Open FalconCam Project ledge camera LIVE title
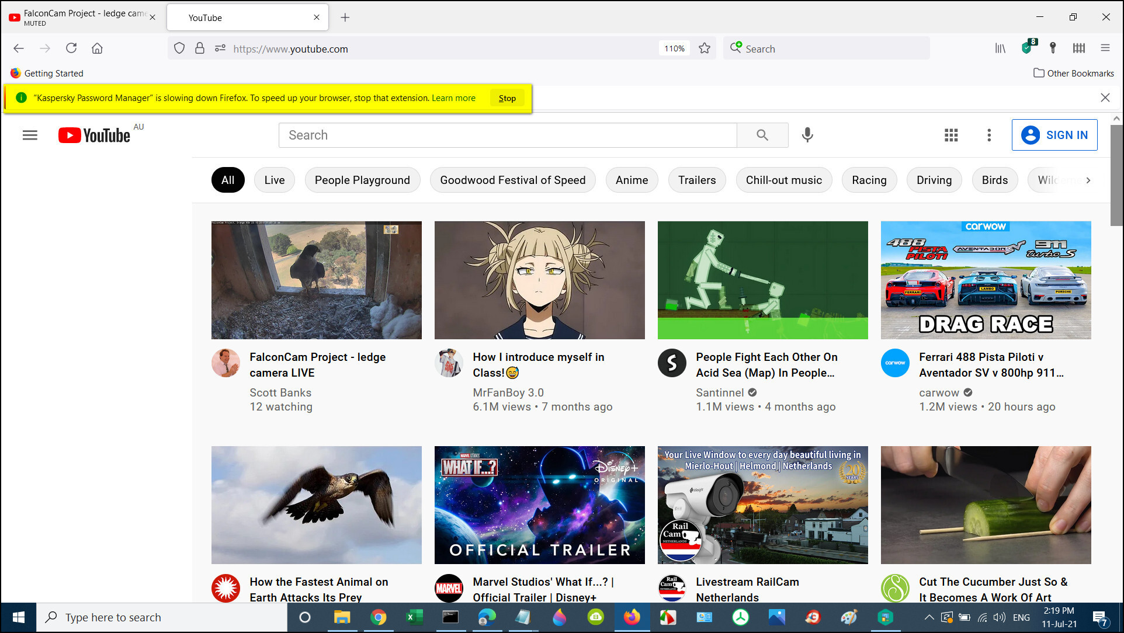The image size is (1124, 633). click(317, 365)
